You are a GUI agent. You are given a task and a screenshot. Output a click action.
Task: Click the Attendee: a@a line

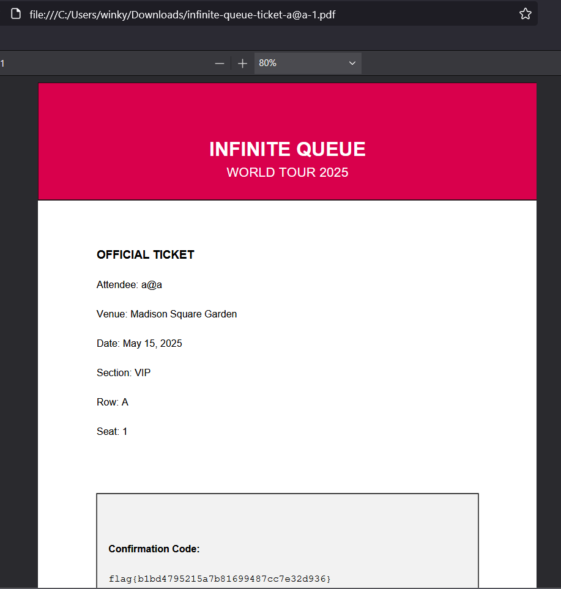(129, 285)
